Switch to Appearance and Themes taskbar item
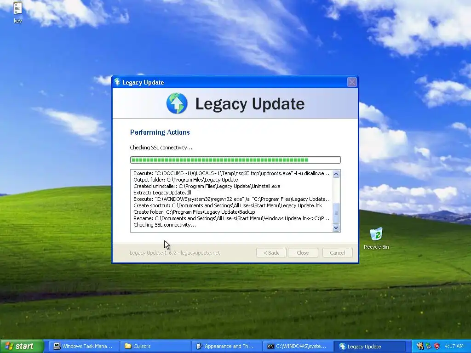 (226, 346)
